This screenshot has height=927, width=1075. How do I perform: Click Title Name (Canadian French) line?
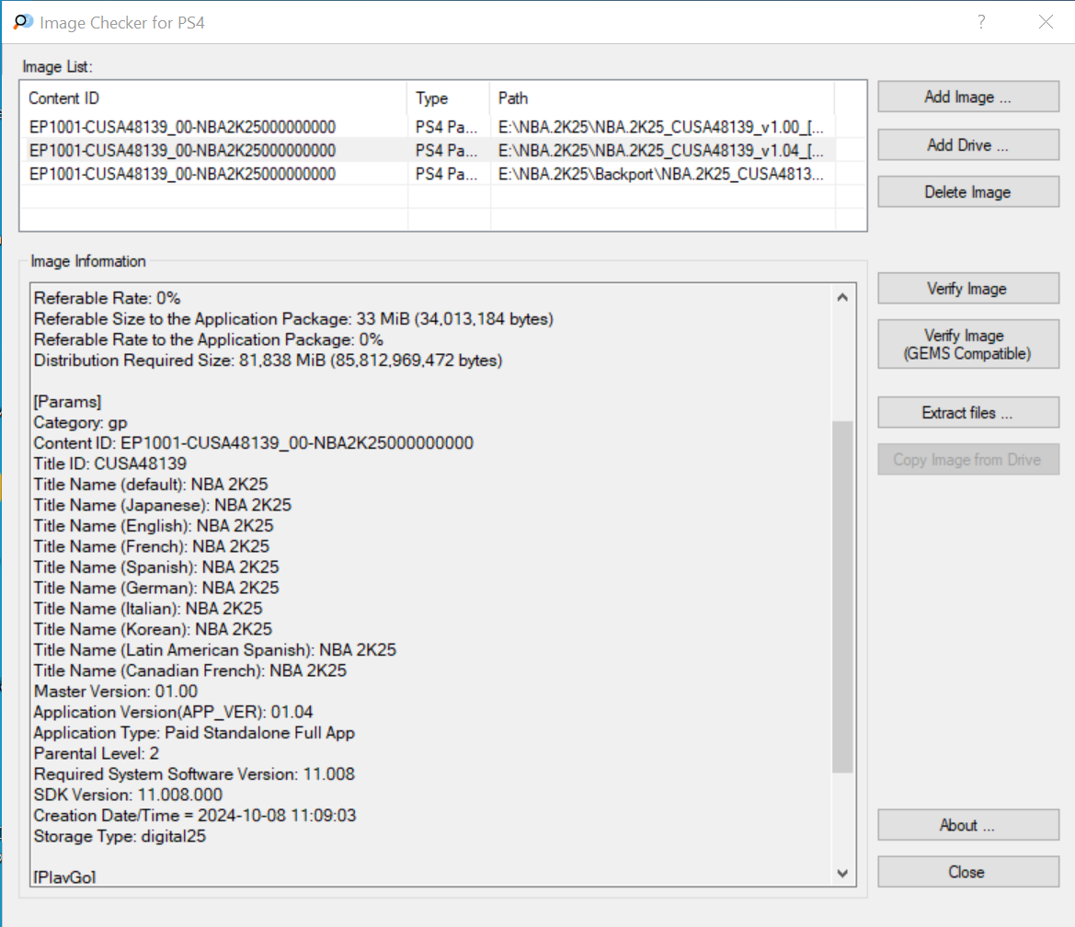[x=190, y=670]
